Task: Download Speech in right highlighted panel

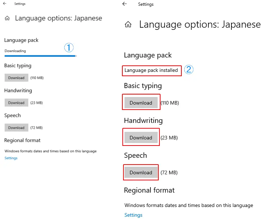Action: click(141, 172)
